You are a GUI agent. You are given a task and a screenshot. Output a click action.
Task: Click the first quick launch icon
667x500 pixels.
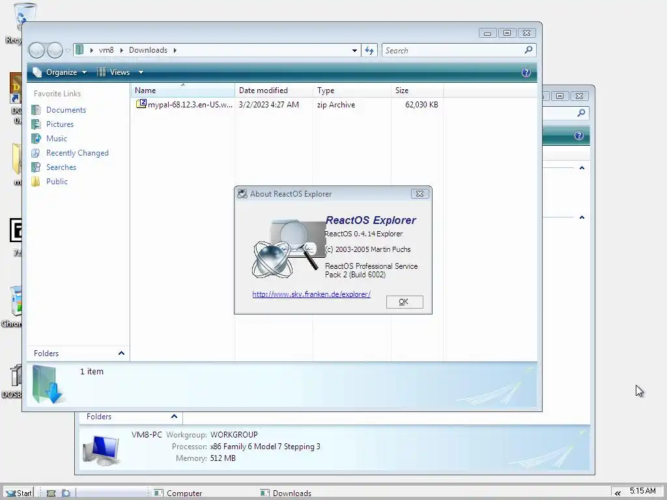coord(51,493)
